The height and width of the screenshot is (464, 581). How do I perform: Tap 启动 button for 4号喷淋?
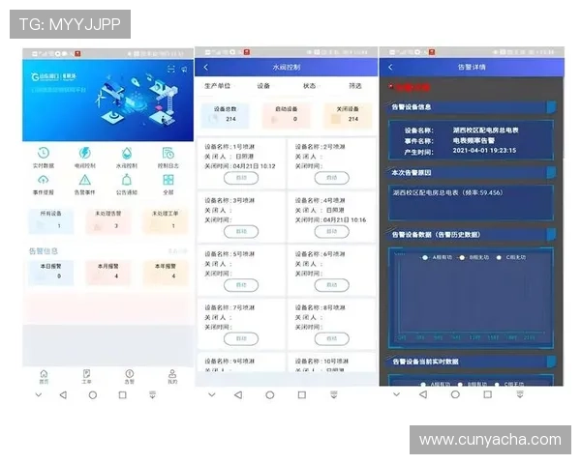click(x=331, y=232)
